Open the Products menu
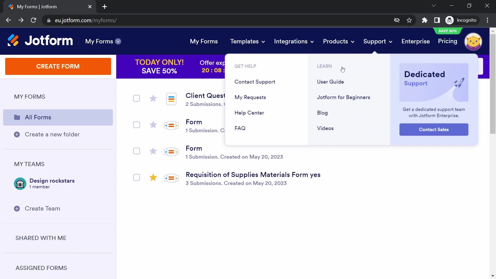This screenshot has height=279, width=496. coord(338,41)
